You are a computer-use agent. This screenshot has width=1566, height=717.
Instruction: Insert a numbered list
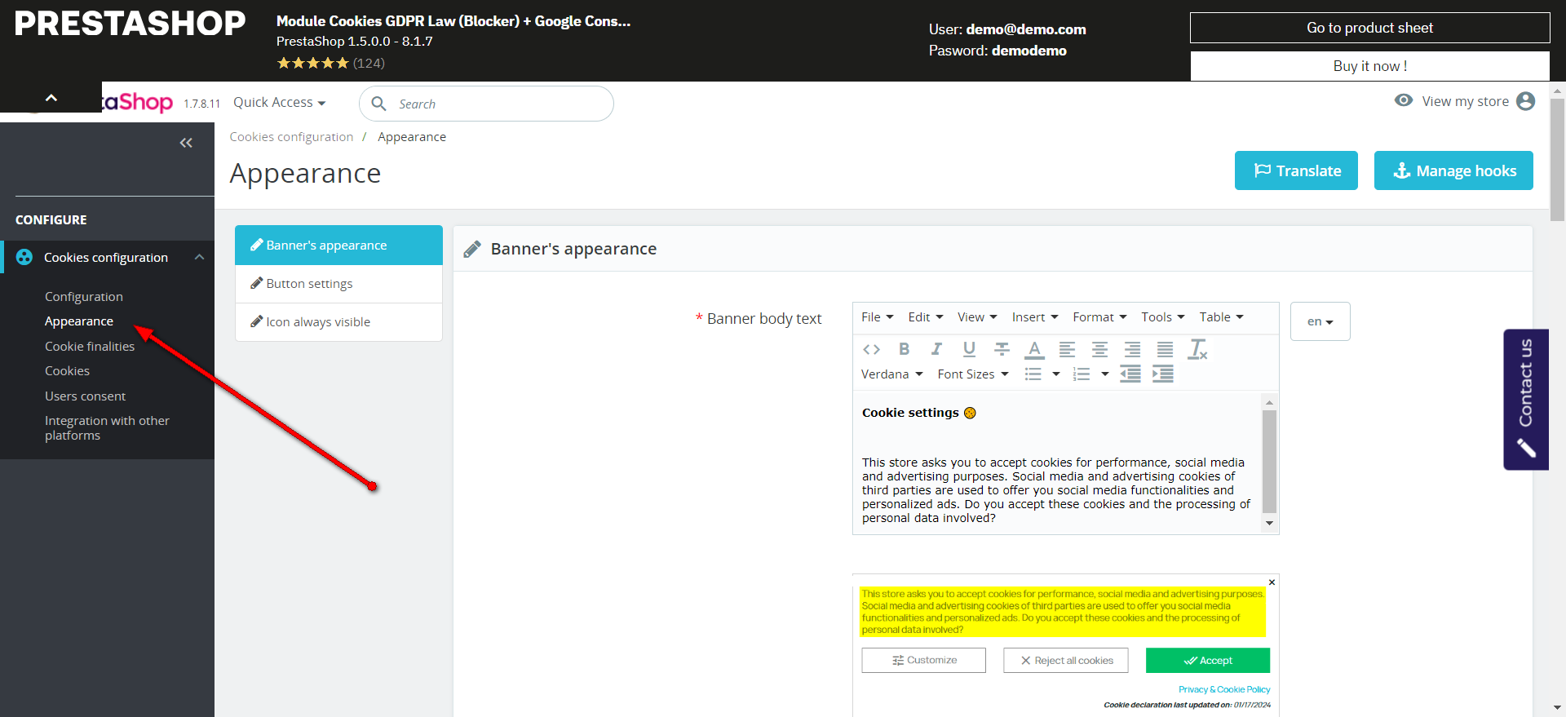point(1082,374)
